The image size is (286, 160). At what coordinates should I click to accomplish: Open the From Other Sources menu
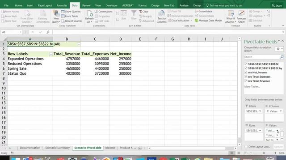[x=27, y=16]
